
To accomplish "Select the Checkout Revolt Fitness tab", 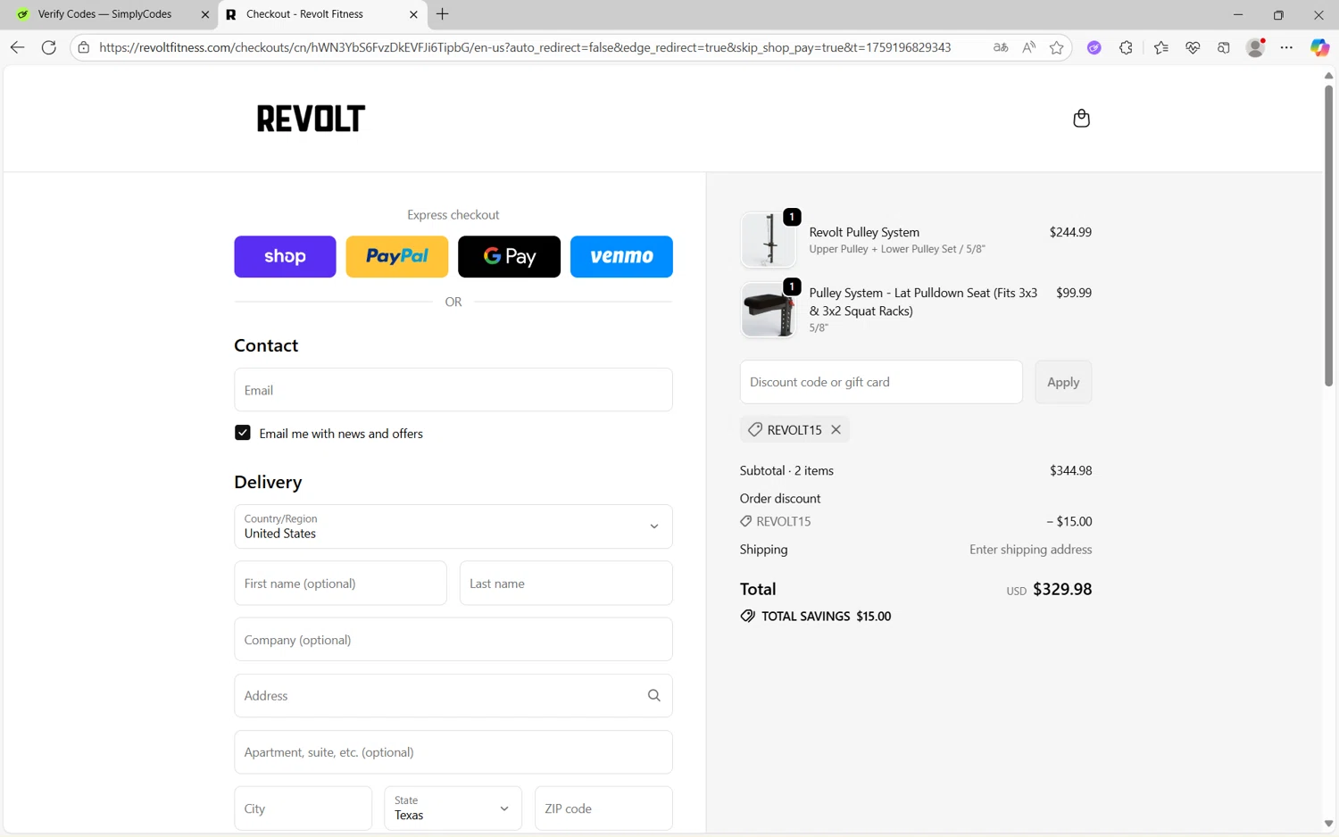I will 304,14.
